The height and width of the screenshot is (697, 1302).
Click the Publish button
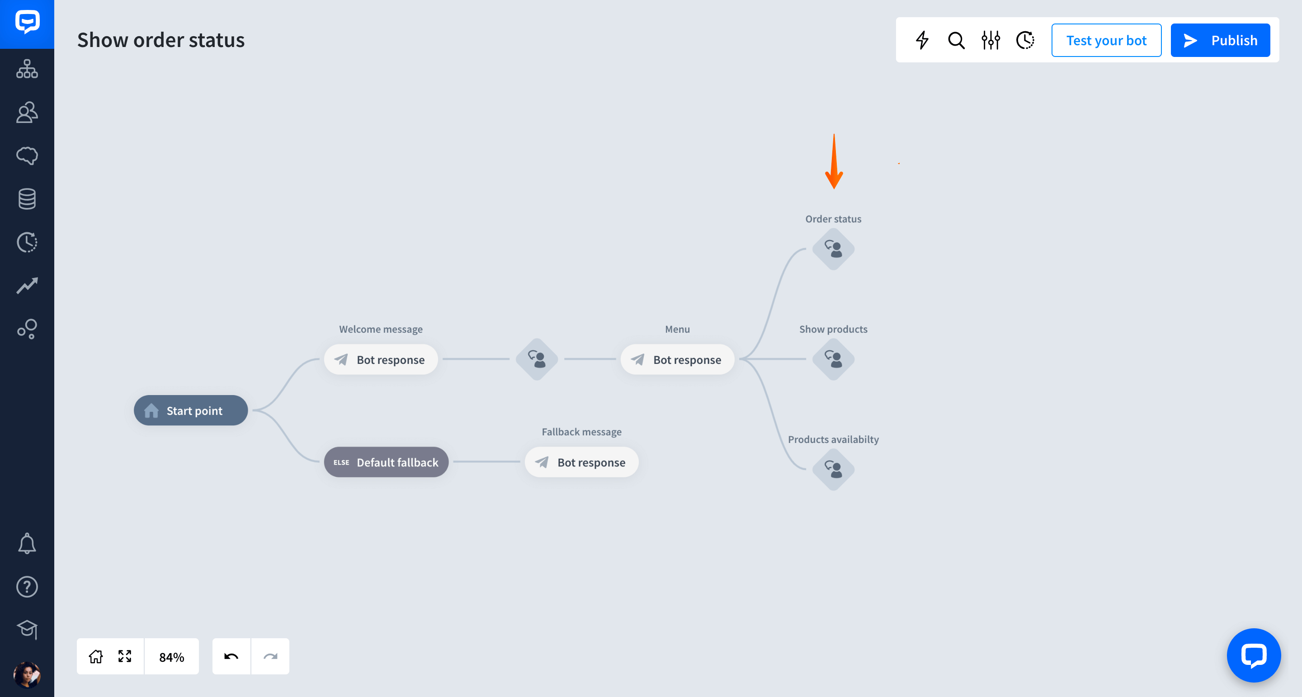pyautogui.click(x=1220, y=40)
